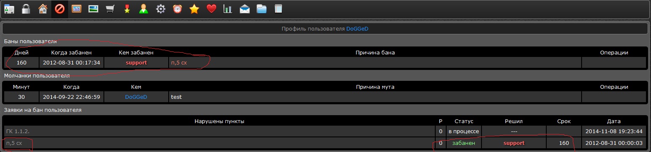Click 'Баны пользователя' section title
The height and width of the screenshot is (152, 651).
pos(30,41)
